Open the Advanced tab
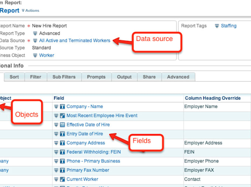This screenshot has width=251, height=187. (178, 77)
